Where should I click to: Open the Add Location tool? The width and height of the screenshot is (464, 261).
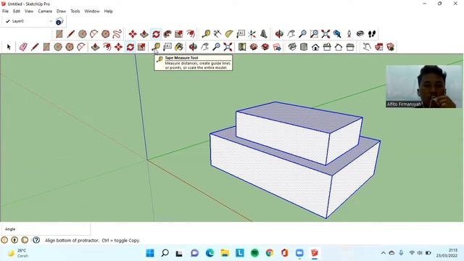click(x=242, y=47)
